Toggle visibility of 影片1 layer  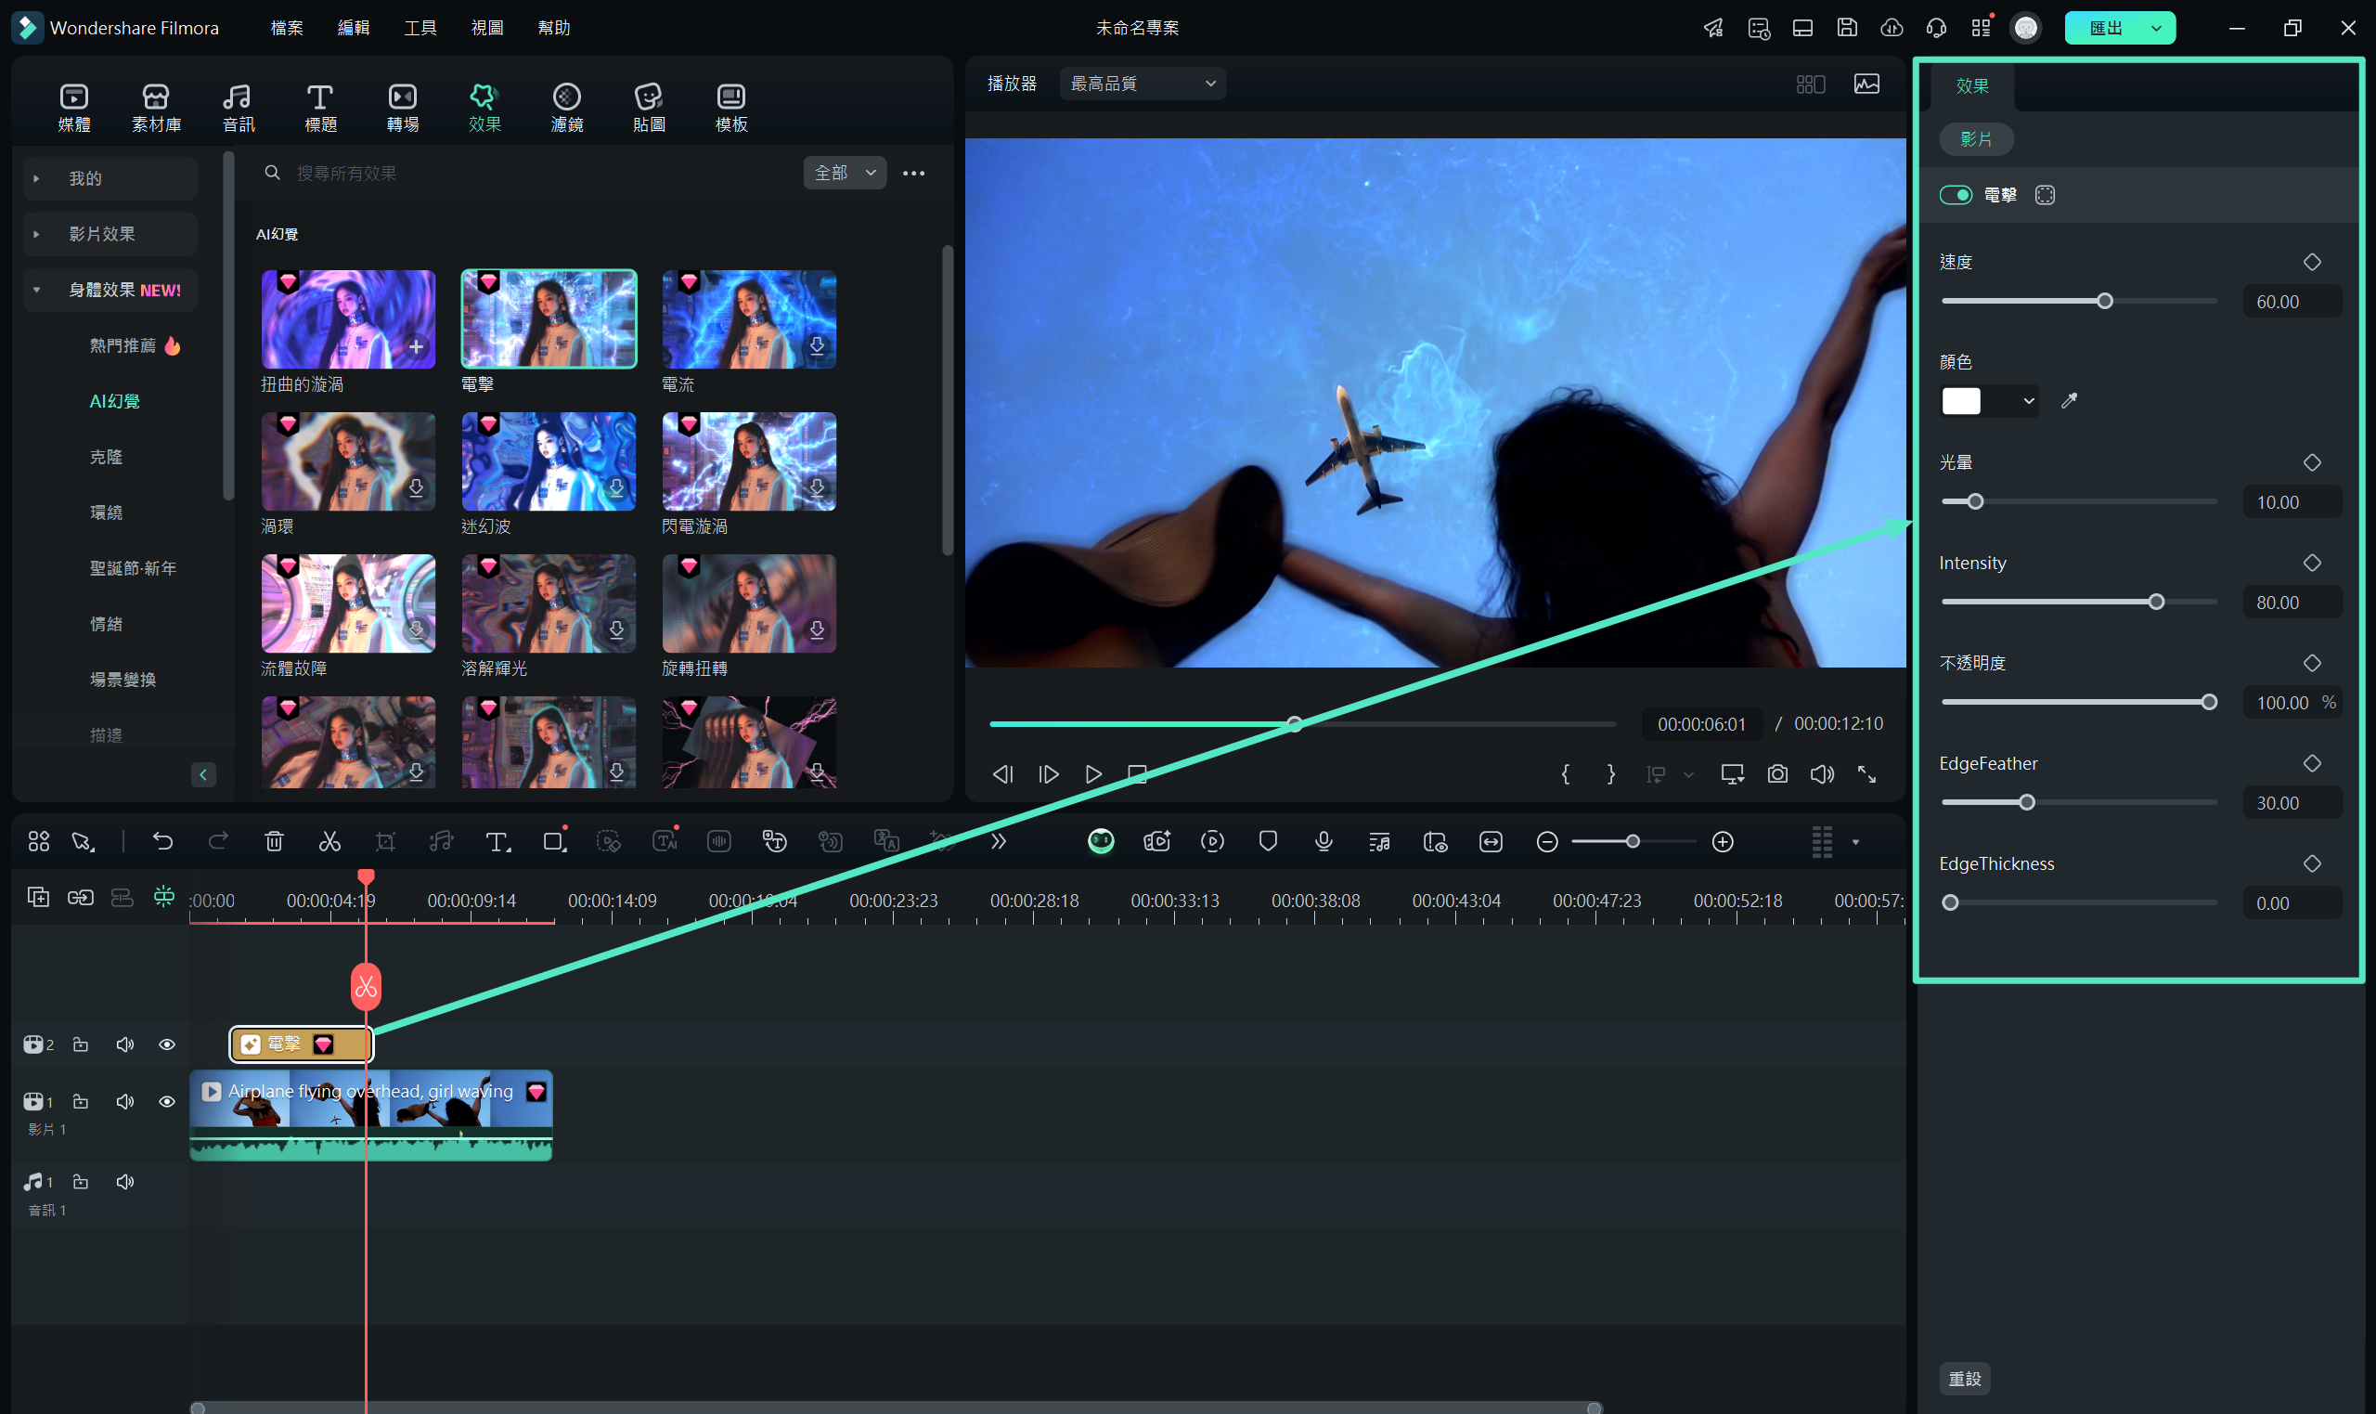(x=166, y=1101)
